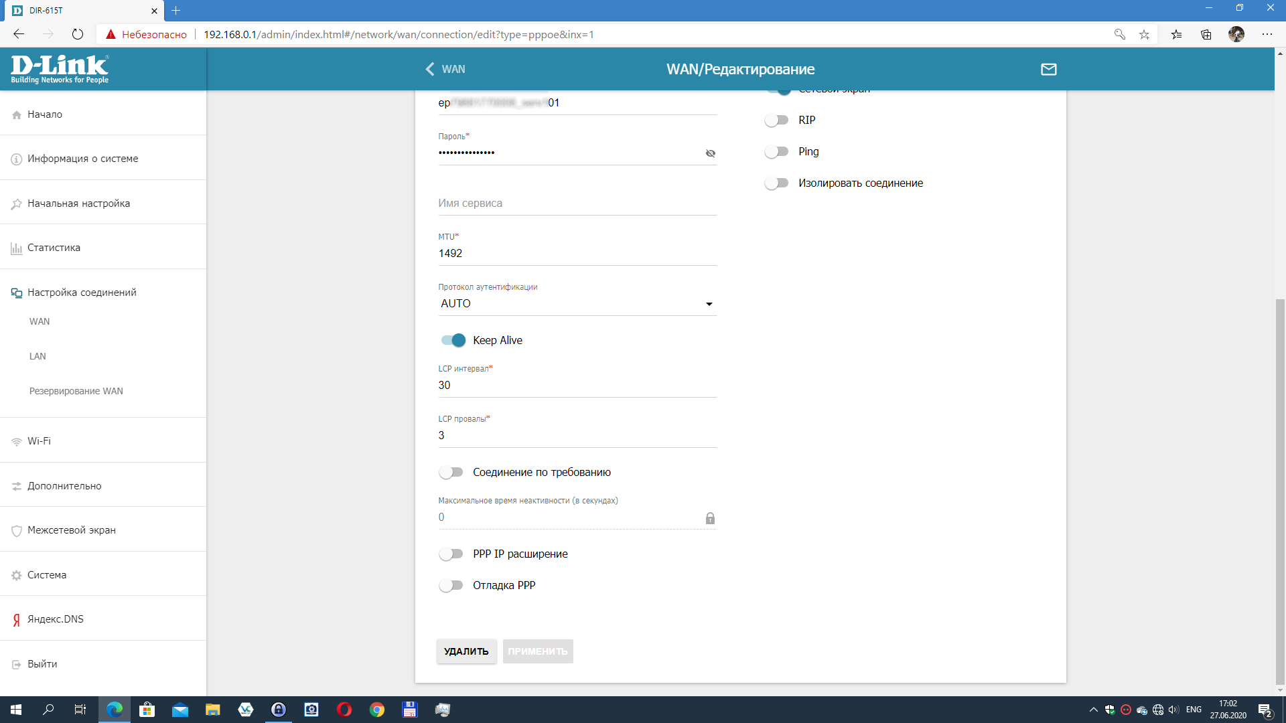Image resolution: width=1286 pixels, height=723 pixels.
Task: Toggle Соединение по требованию switch
Action: click(451, 472)
